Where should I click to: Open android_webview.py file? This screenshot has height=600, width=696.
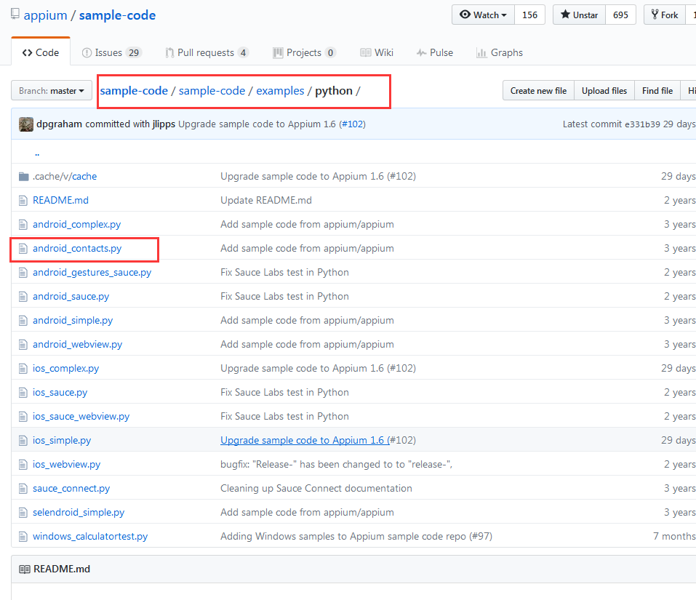77,344
